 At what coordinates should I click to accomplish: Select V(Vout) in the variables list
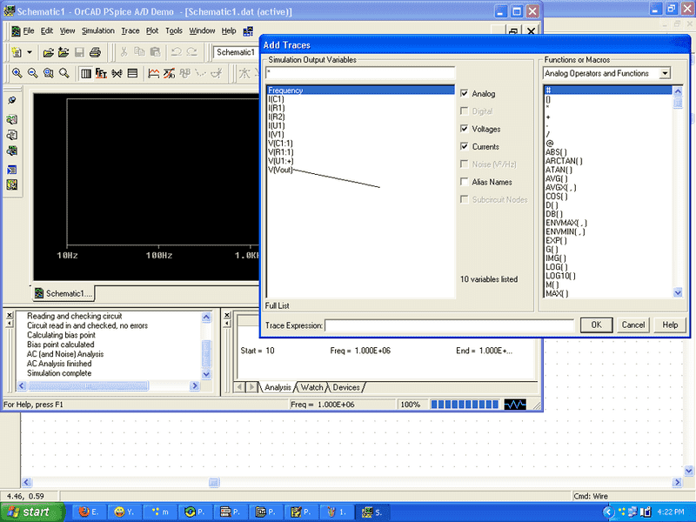(280, 170)
